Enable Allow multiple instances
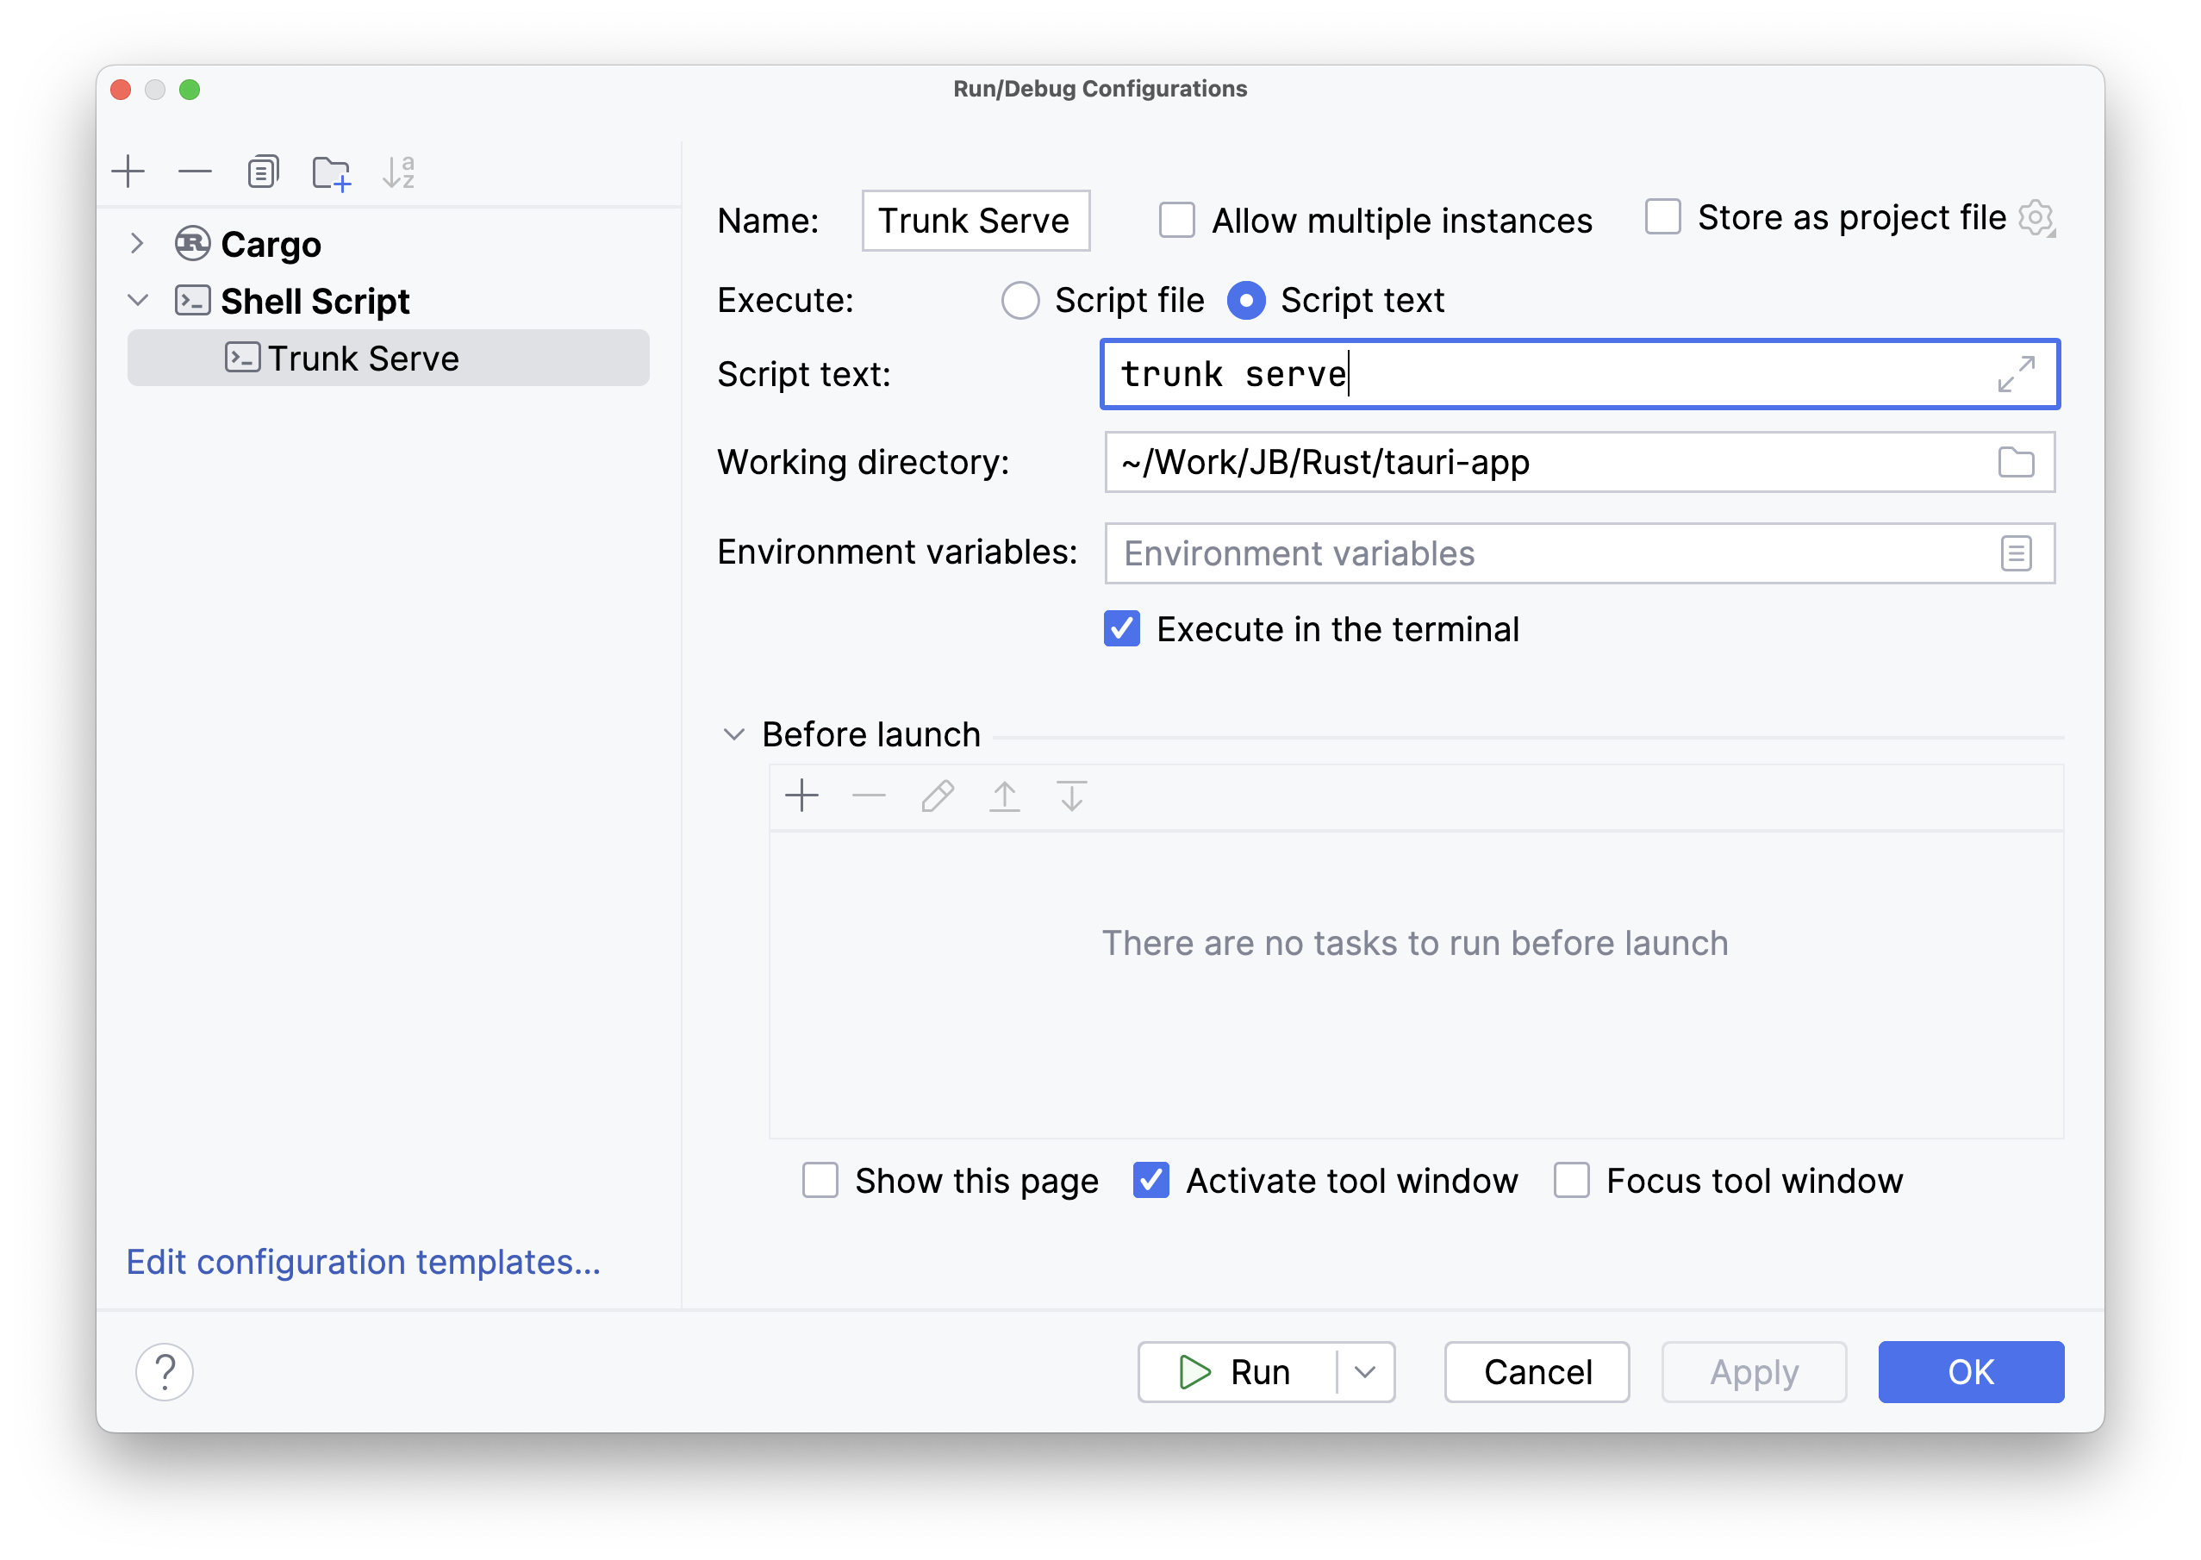Viewport: 2201px width, 1560px height. tap(1176, 221)
